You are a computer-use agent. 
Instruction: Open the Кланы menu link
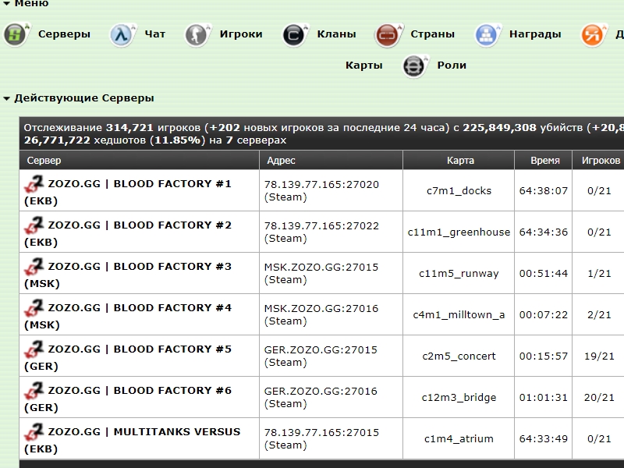[x=336, y=34]
